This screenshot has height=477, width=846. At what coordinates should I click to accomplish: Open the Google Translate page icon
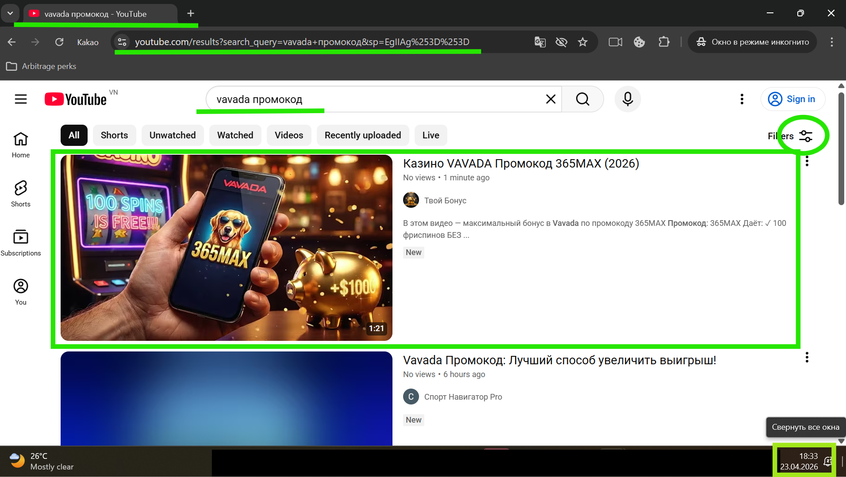[540, 42]
